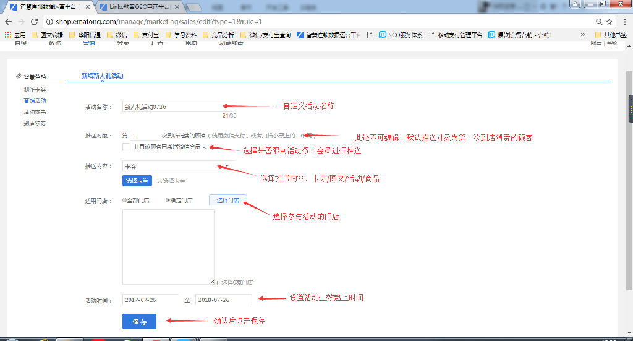Close the Linke browser tab
The width and height of the screenshot is (633, 341).
pyautogui.click(x=177, y=7)
